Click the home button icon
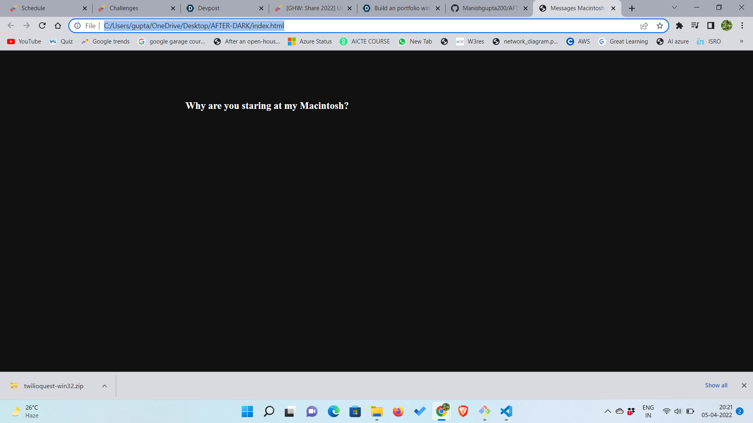The image size is (753, 423). pos(58,26)
